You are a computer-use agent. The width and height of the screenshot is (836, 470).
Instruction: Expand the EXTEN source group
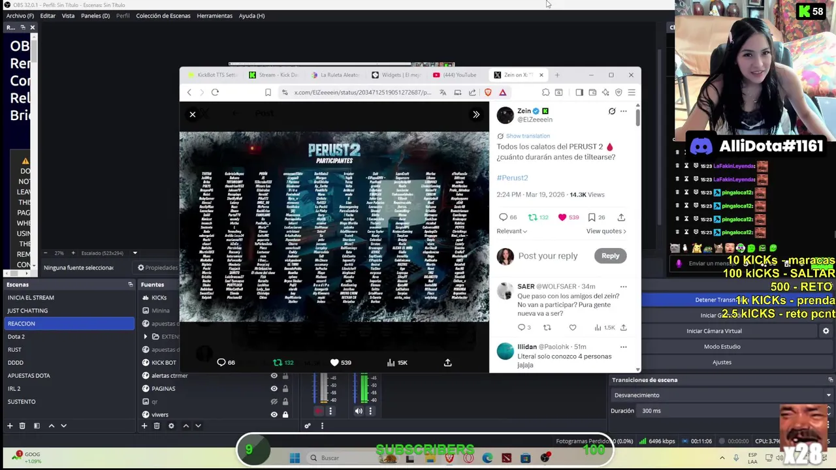click(146, 337)
